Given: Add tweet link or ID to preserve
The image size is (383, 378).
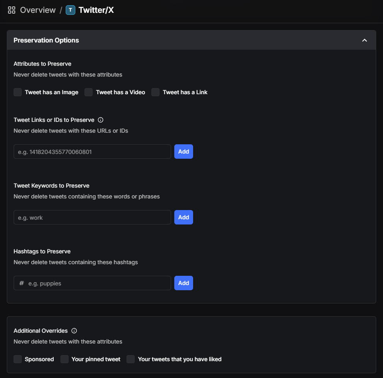Looking at the screenshot, I should (x=183, y=152).
